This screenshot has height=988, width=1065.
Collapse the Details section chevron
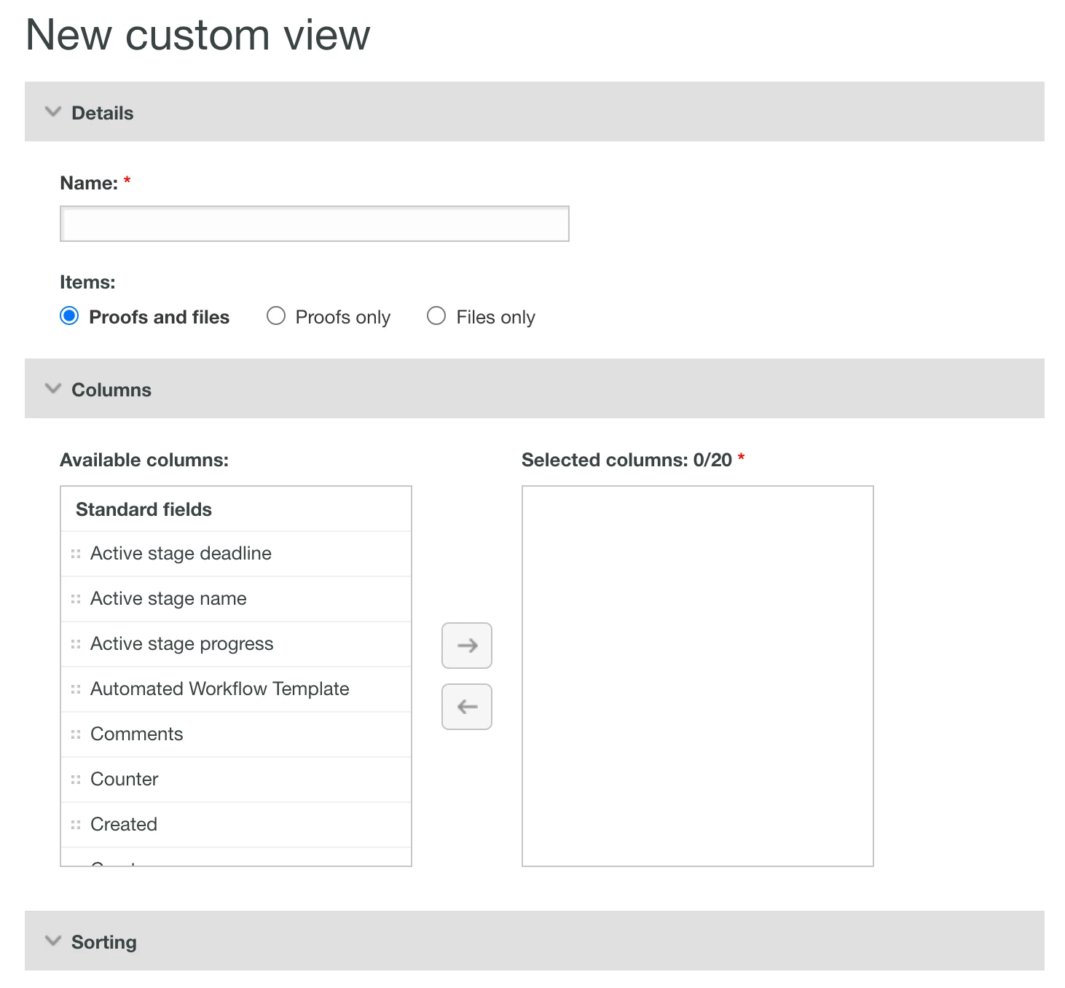pyautogui.click(x=53, y=112)
